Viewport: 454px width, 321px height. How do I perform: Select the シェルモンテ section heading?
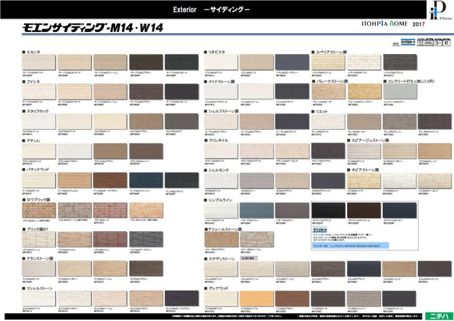pyautogui.click(x=217, y=170)
